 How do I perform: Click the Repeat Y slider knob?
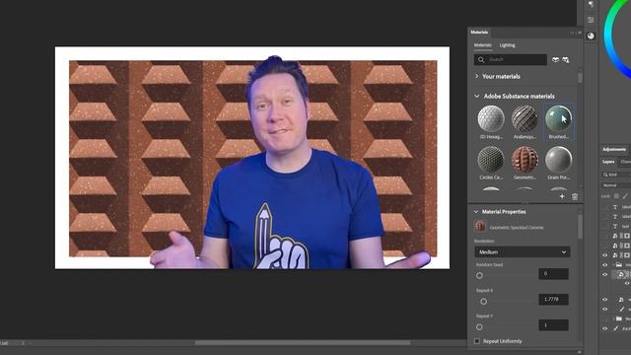[x=479, y=326]
